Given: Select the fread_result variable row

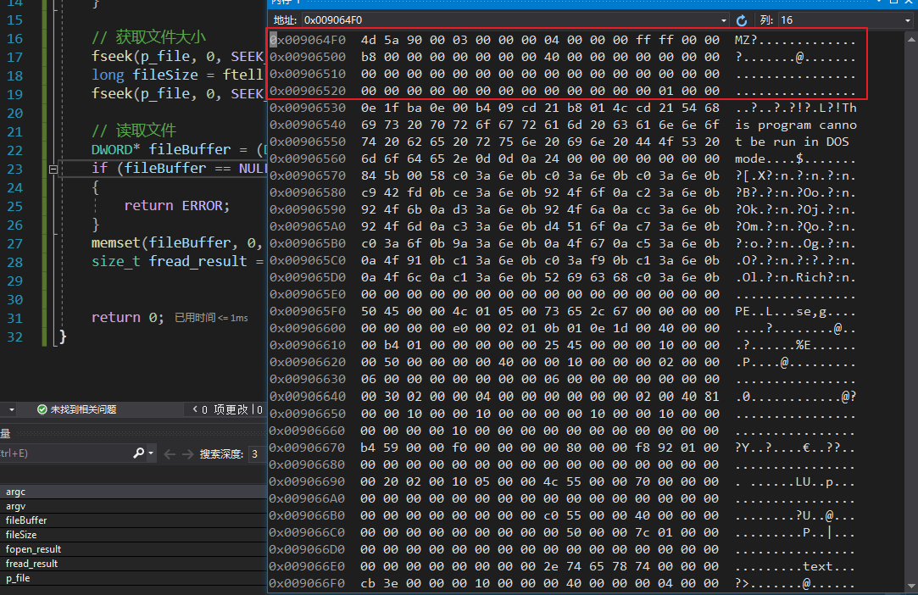Looking at the screenshot, I should click(x=31, y=564).
